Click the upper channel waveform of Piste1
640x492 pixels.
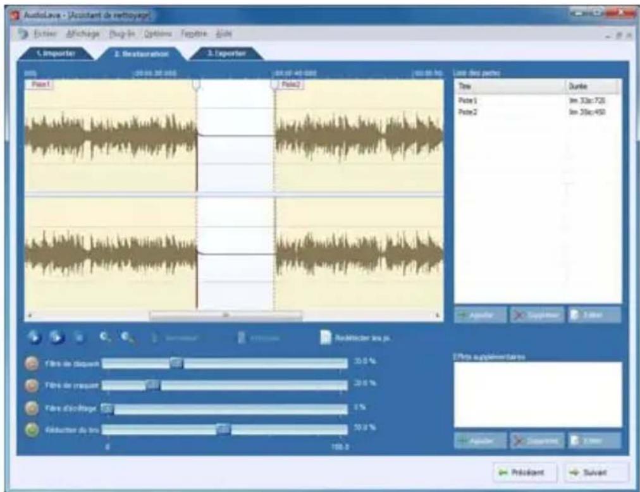tap(111, 136)
